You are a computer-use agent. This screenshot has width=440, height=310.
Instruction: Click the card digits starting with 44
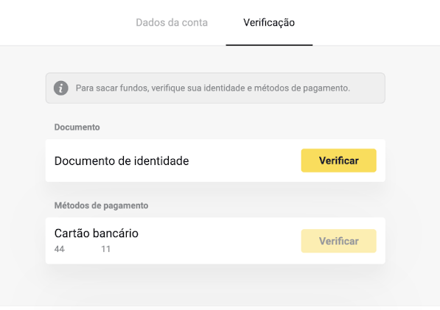60,249
